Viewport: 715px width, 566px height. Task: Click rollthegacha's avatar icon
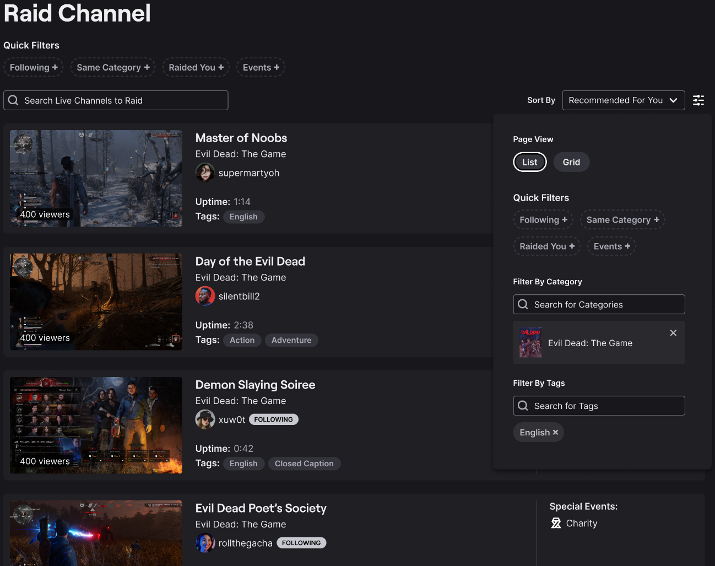point(205,543)
